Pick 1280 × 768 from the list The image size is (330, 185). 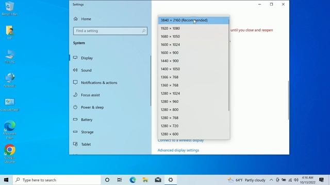coord(194,118)
